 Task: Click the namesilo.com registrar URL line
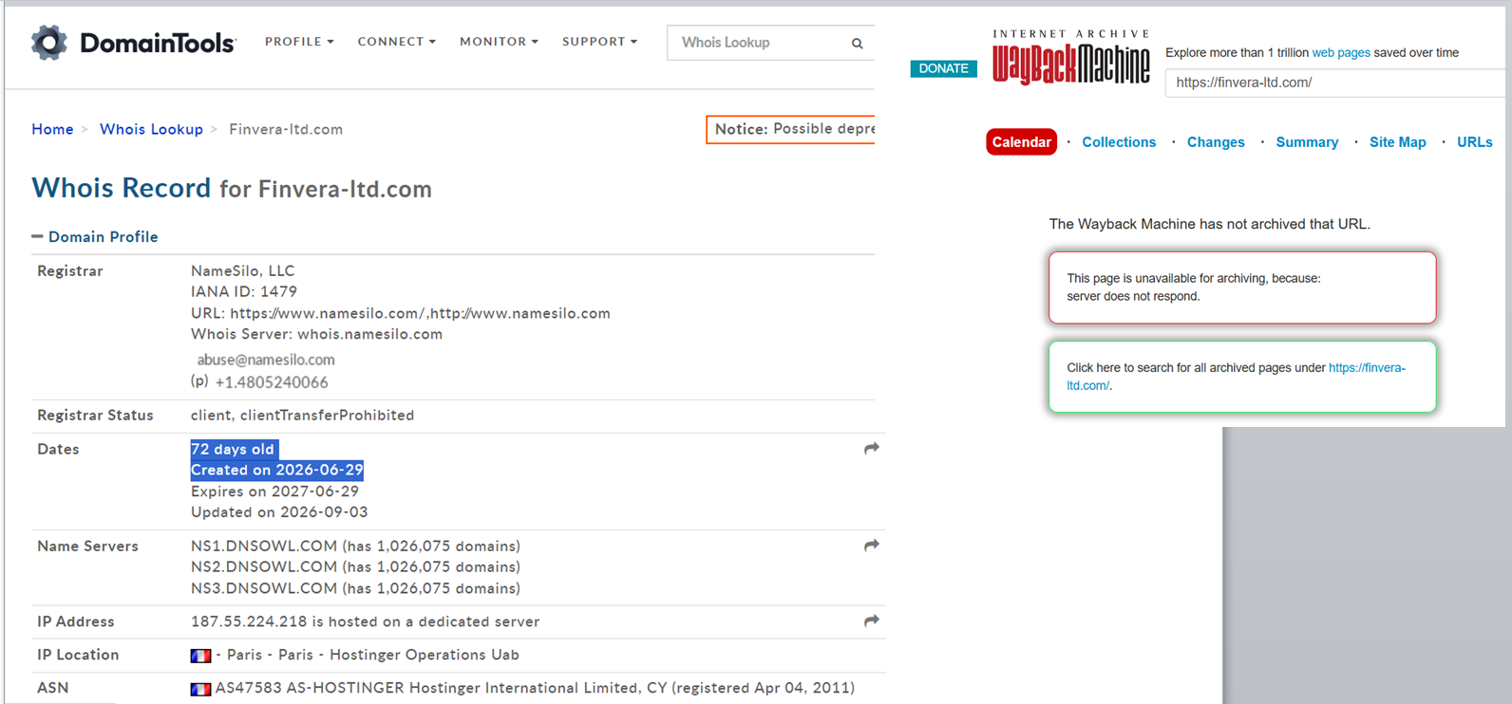[401, 313]
